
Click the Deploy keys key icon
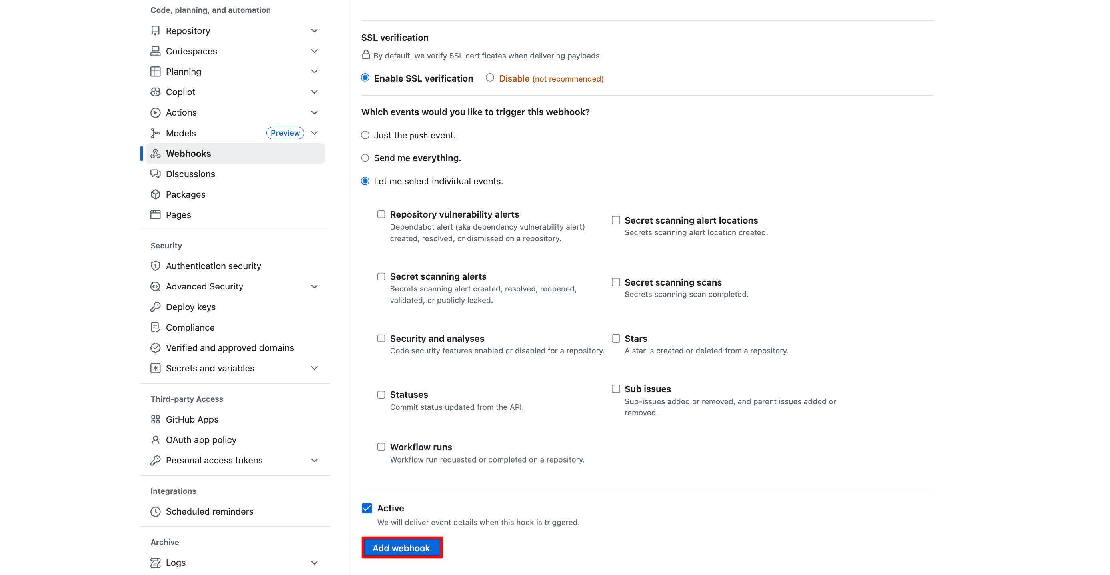click(x=156, y=307)
